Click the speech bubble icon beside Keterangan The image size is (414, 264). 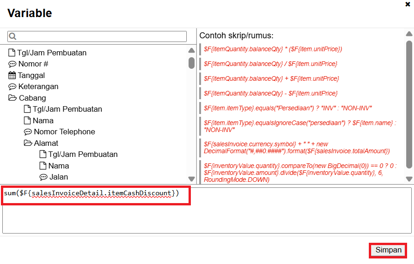click(12, 87)
